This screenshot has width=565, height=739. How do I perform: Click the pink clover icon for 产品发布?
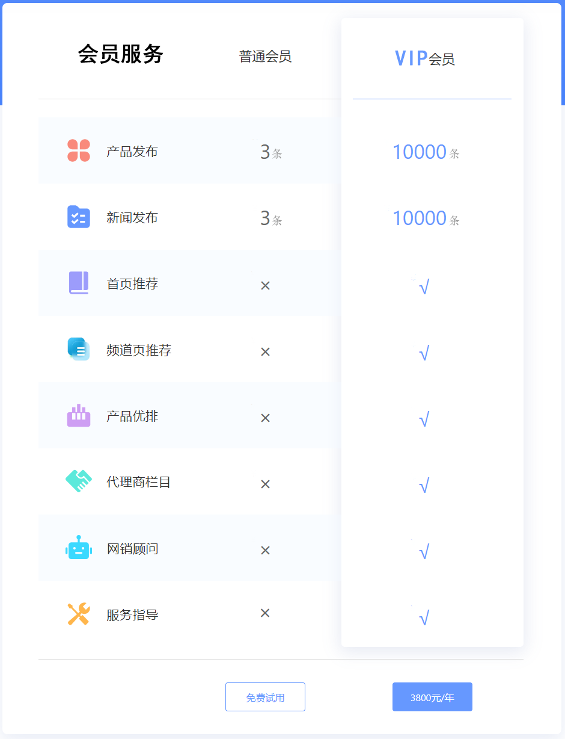79,150
